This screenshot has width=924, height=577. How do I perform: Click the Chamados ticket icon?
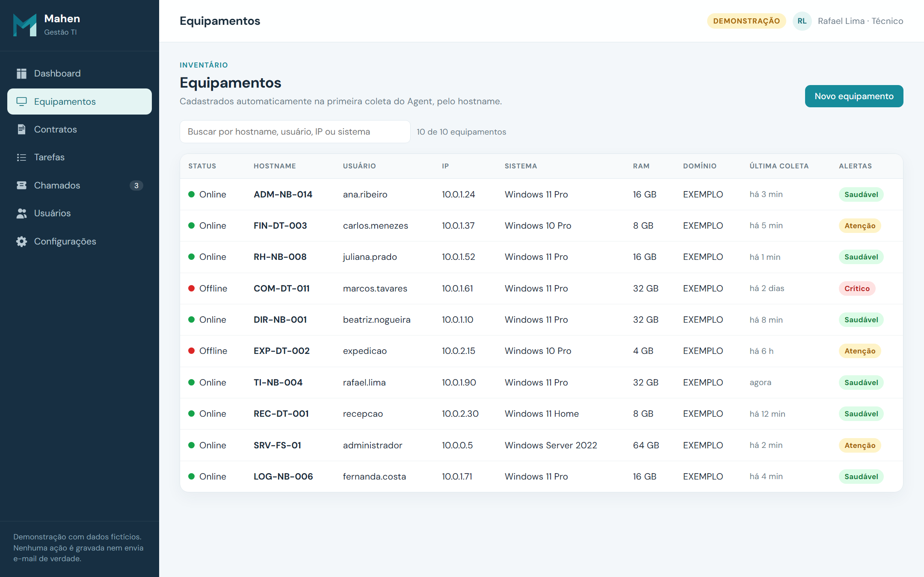21,185
